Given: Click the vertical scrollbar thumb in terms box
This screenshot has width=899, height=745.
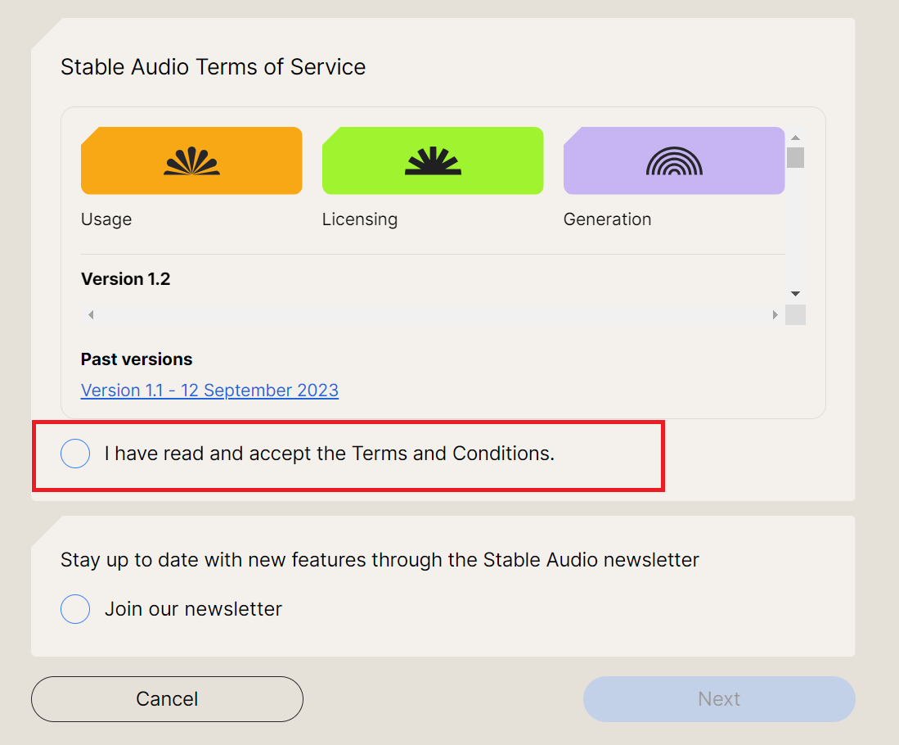Looking at the screenshot, I should [795, 157].
